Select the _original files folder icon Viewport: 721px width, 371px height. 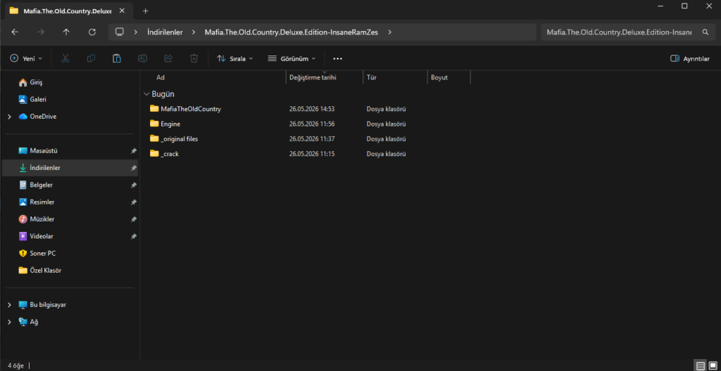click(x=154, y=138)
